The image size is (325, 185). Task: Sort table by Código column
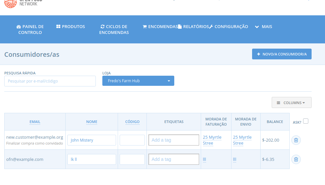pos(132,122)
